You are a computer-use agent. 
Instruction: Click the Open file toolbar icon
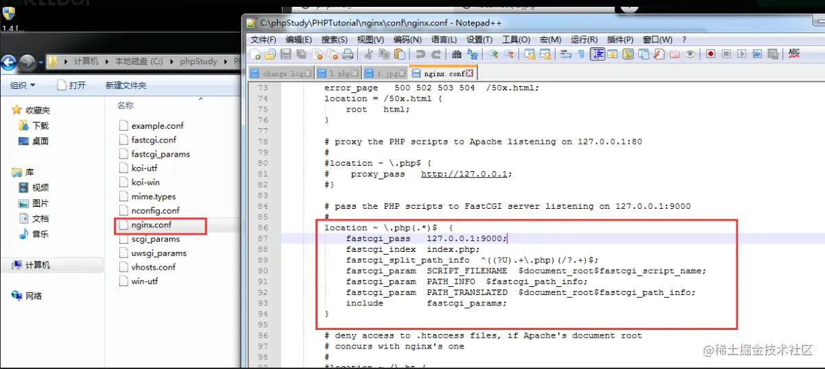270,54
